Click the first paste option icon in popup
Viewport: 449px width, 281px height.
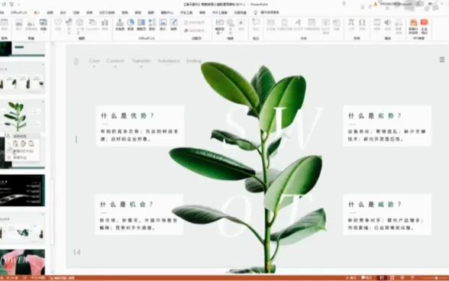point(15,144)
